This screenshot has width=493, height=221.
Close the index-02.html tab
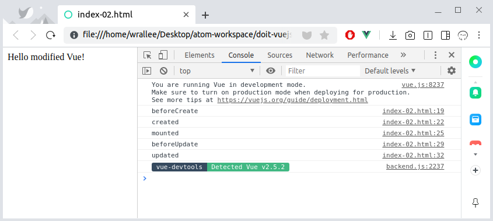(x=186, y=15)
